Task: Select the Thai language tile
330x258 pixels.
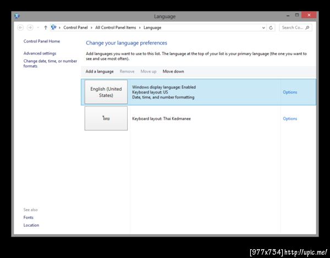Action: pyautogui.click(x=106, y=118)
